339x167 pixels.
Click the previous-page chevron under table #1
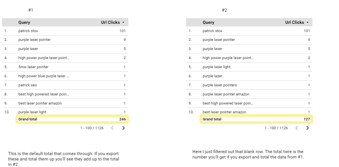click(112, 128)
